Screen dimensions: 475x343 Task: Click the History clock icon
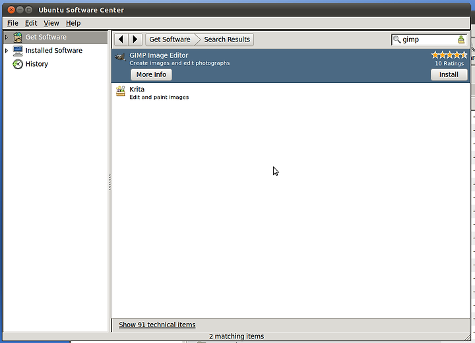click(18, 64)
